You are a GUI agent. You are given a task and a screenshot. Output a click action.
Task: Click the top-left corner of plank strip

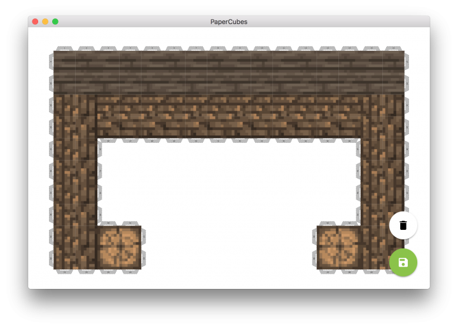pos(57,55)
